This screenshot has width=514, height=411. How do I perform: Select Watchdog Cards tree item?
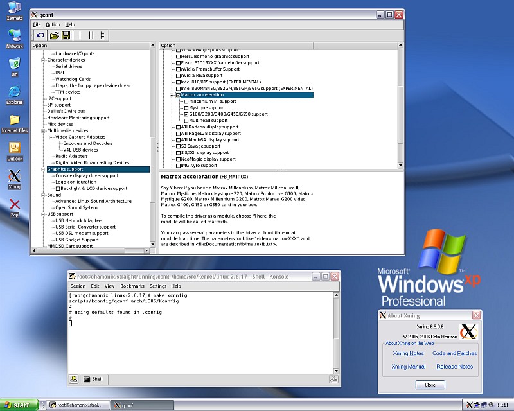pyautogui.click(x=73, y=80)
